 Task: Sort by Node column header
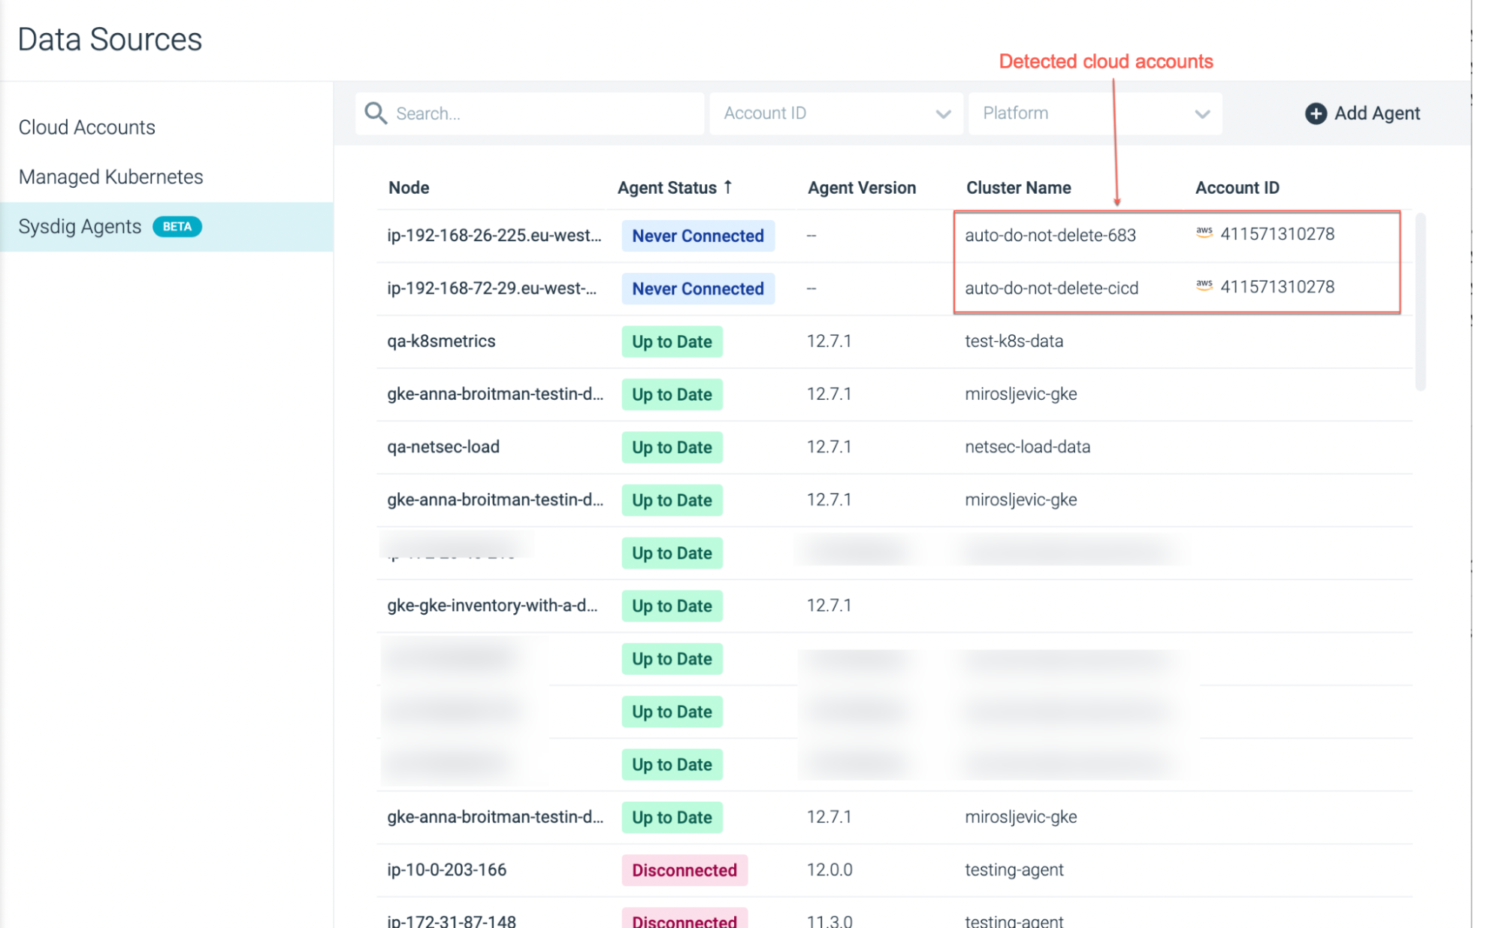(409, 188)
